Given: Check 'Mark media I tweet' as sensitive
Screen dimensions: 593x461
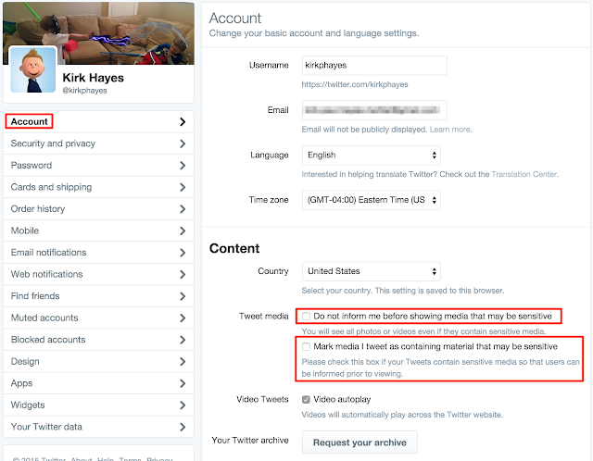Looking at the screenshot, I should (307, 346).
